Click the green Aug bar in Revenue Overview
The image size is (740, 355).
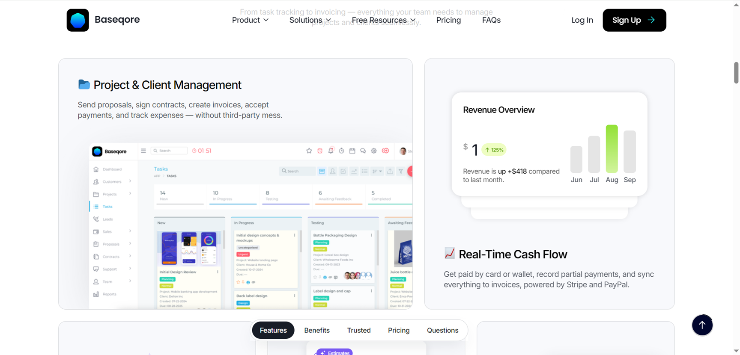pos(612,149)
